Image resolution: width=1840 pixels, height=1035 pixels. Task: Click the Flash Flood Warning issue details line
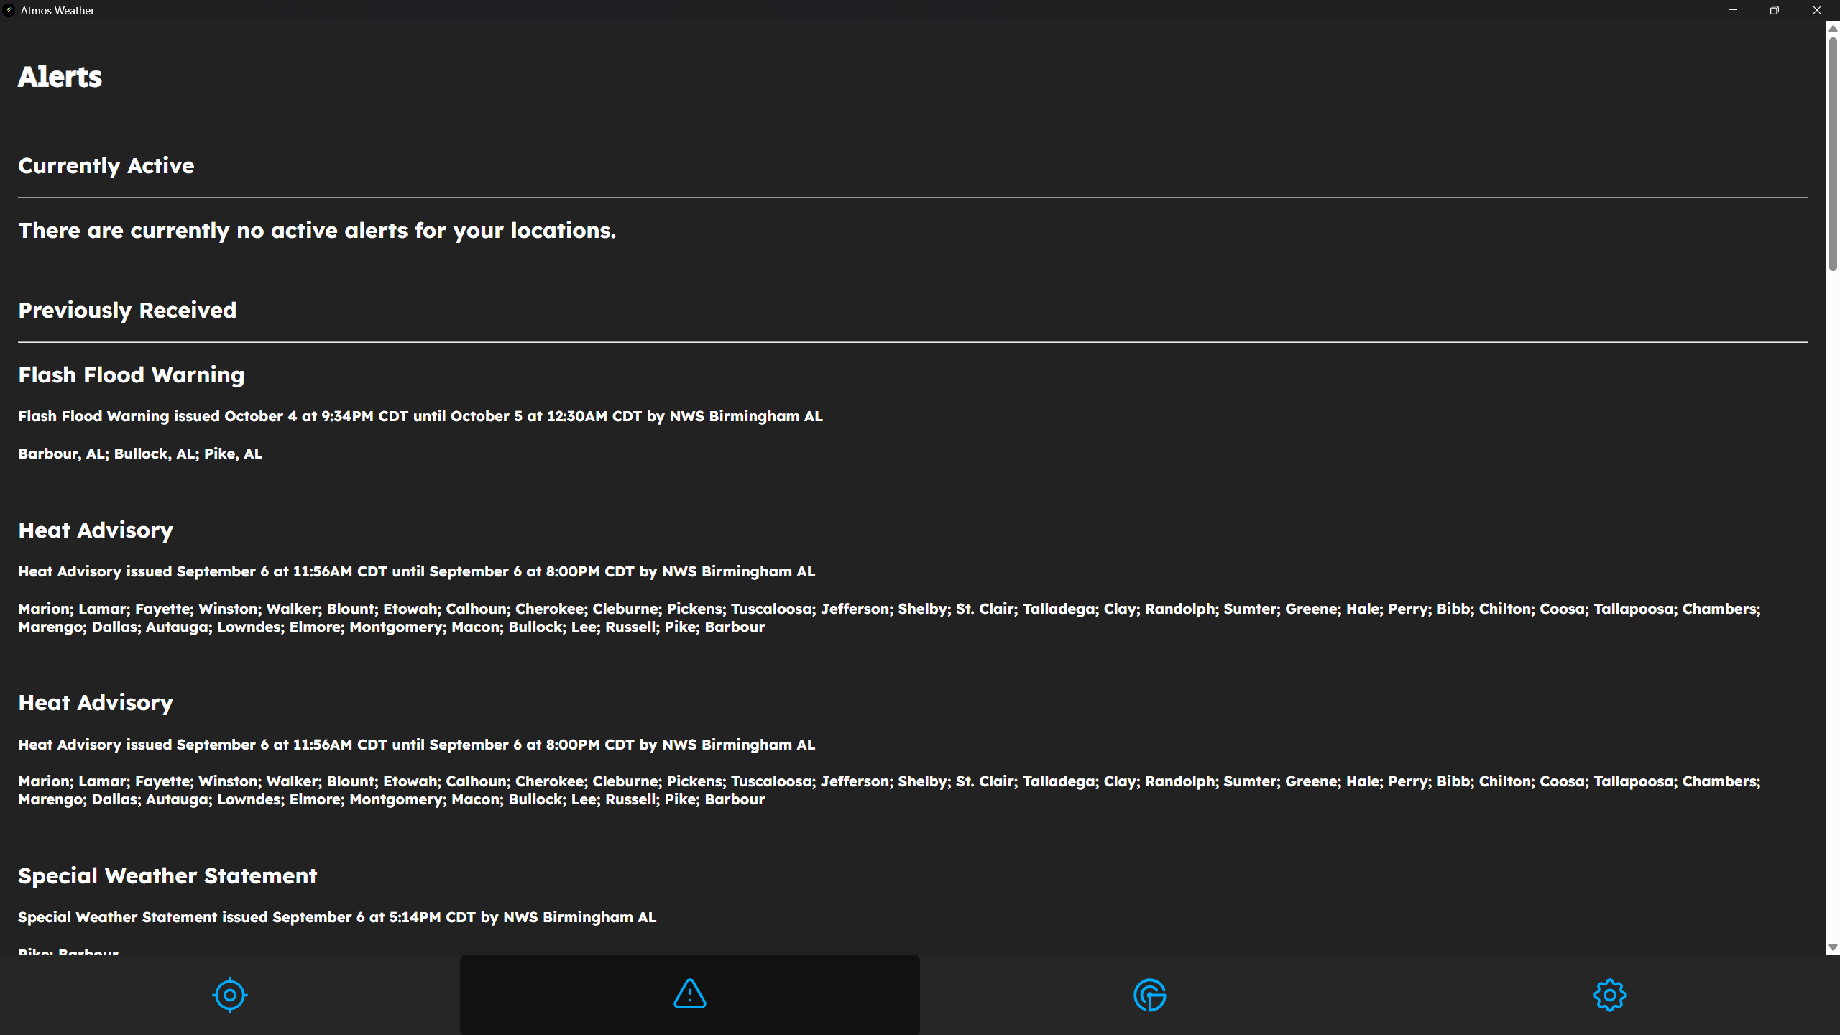click(420, 416)
